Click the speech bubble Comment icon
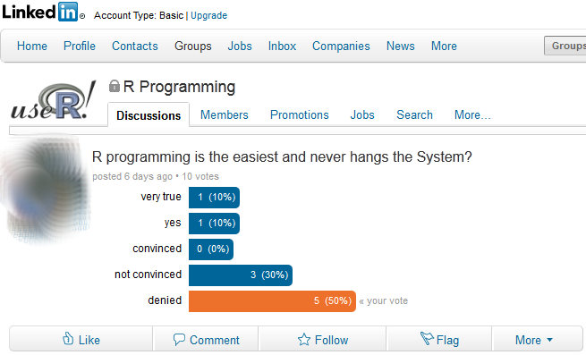 (179, 339)
